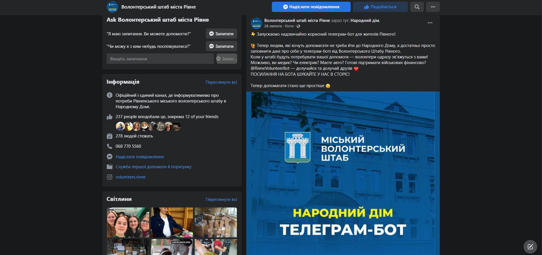Viewport: 542px width, 255px height.
Task: Click the 278 людей стежать text
Action: 134,136
